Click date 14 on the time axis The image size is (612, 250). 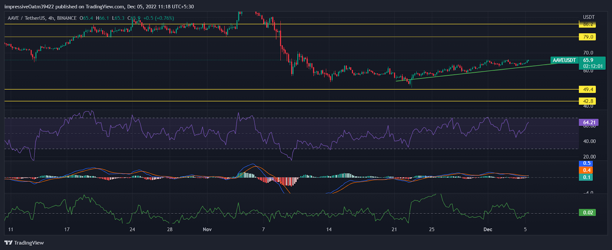tap(329, 229)
